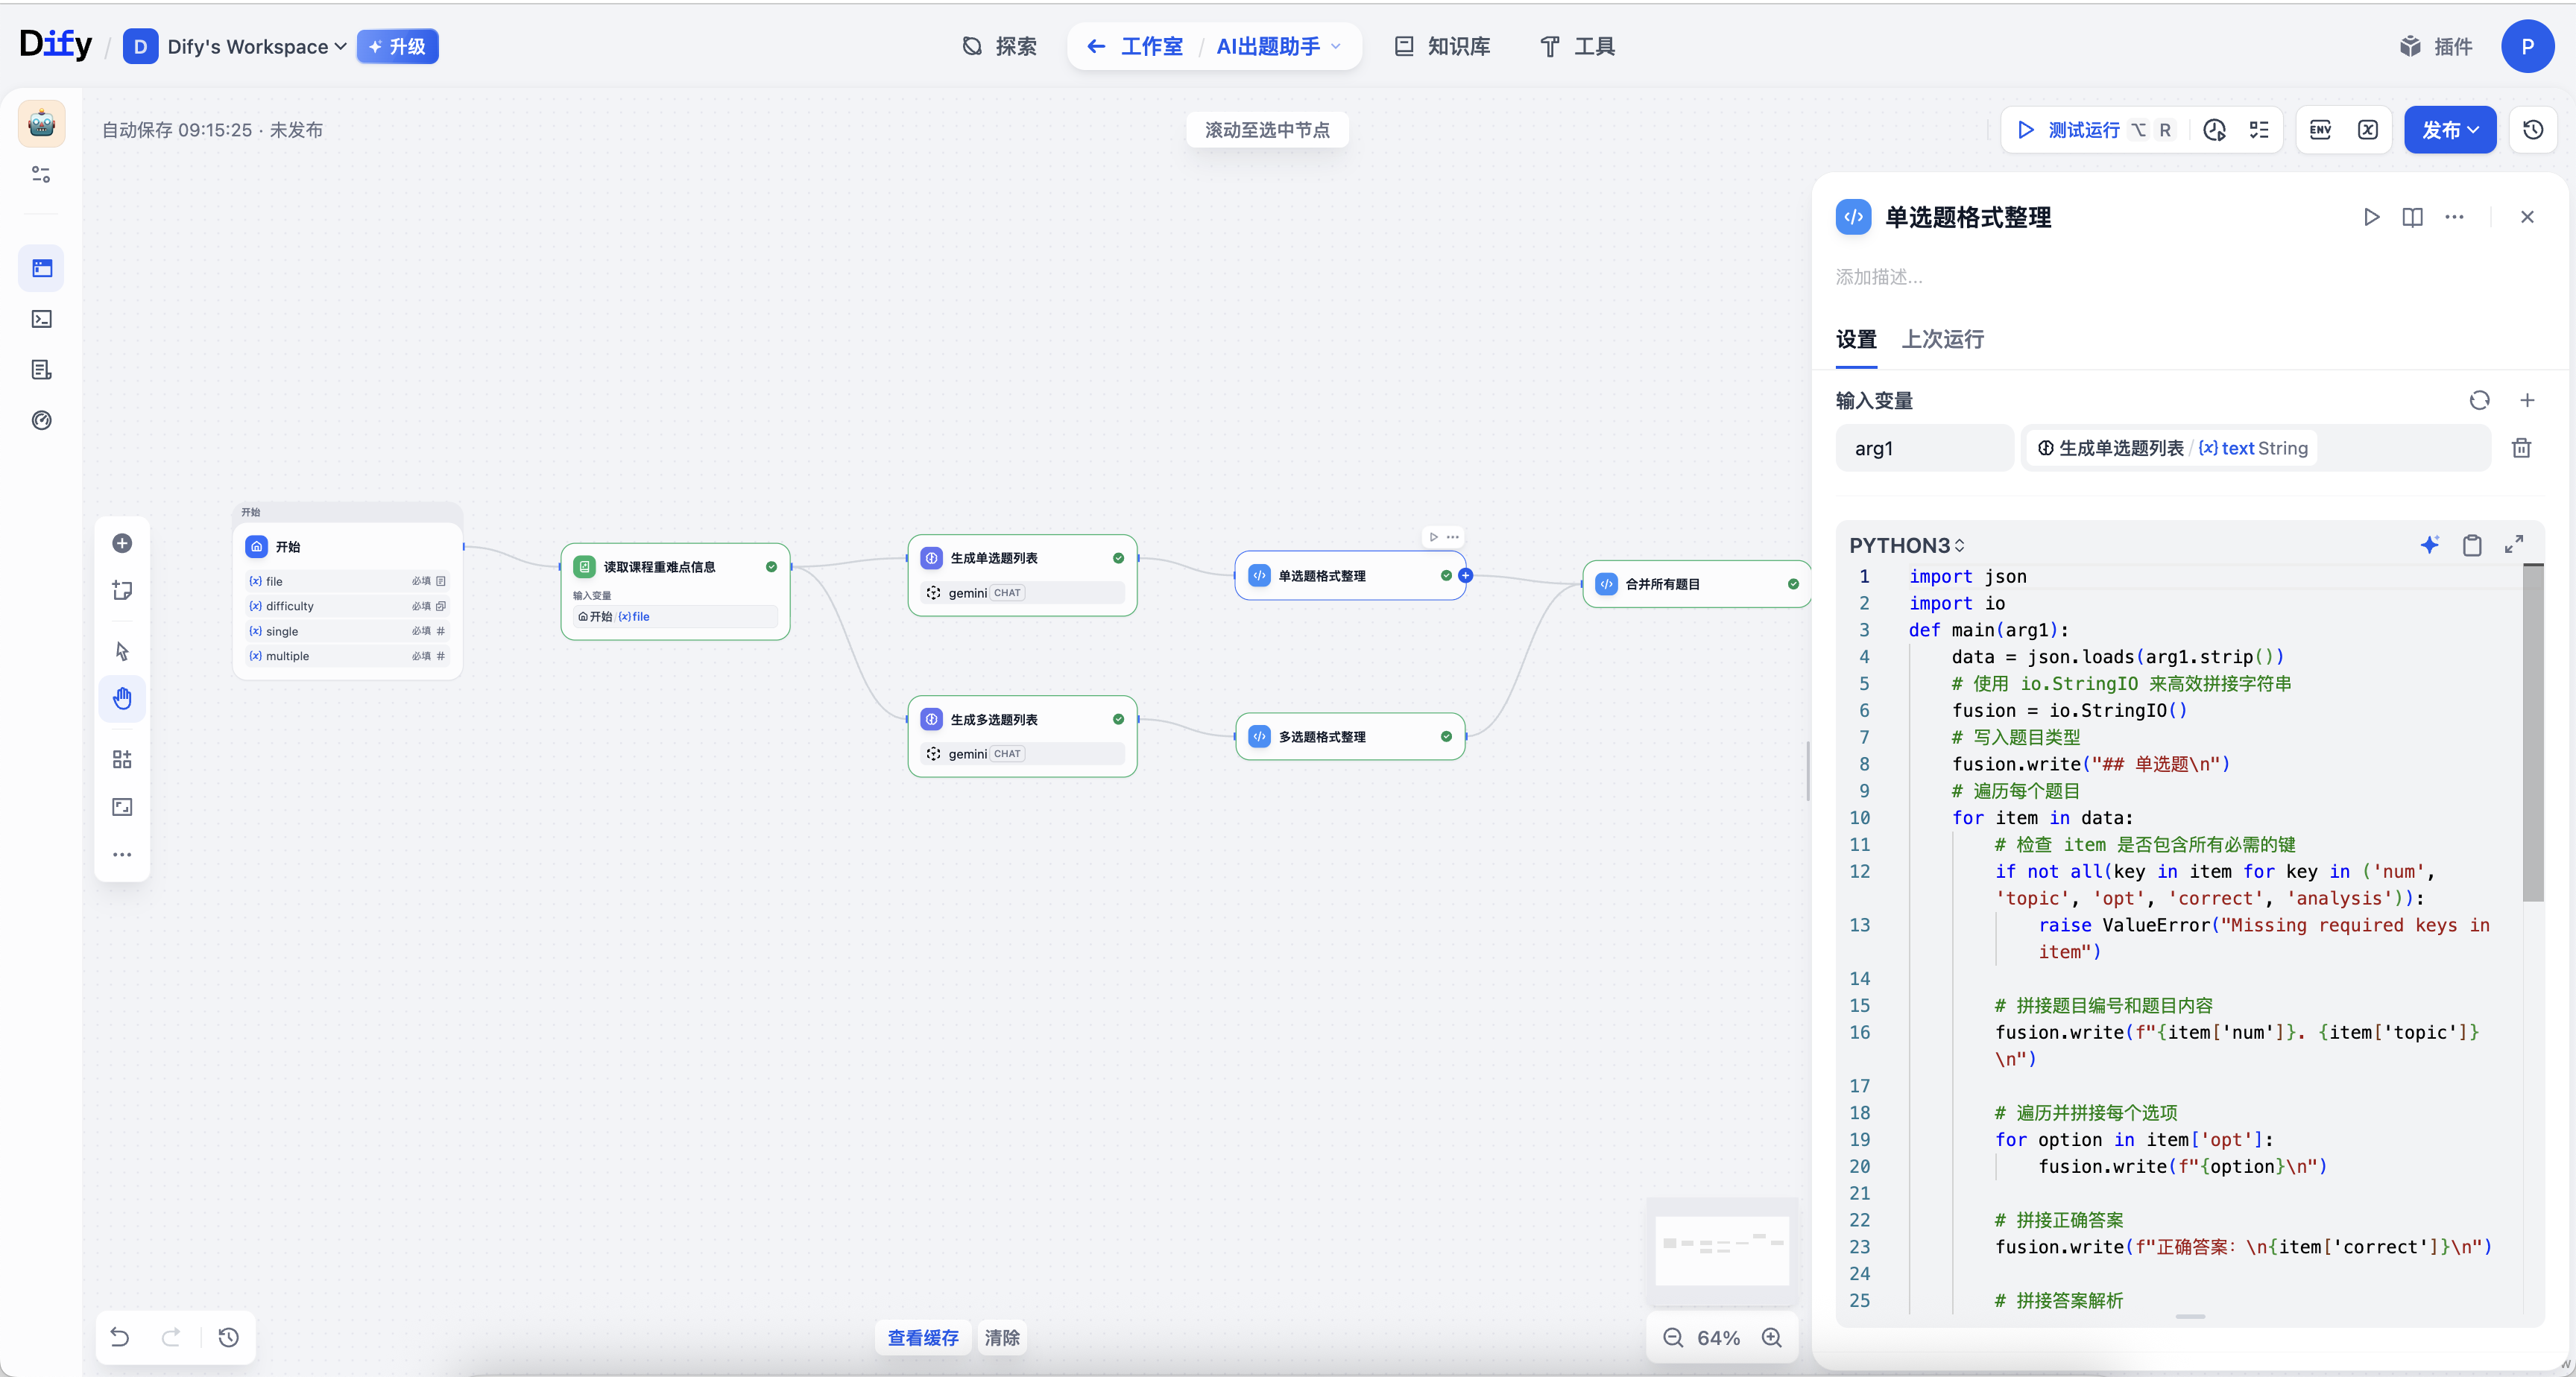2576x1377 pixels.
Task: Copy the Python code via clipboard icon
Action: (x=2471, y=544)
